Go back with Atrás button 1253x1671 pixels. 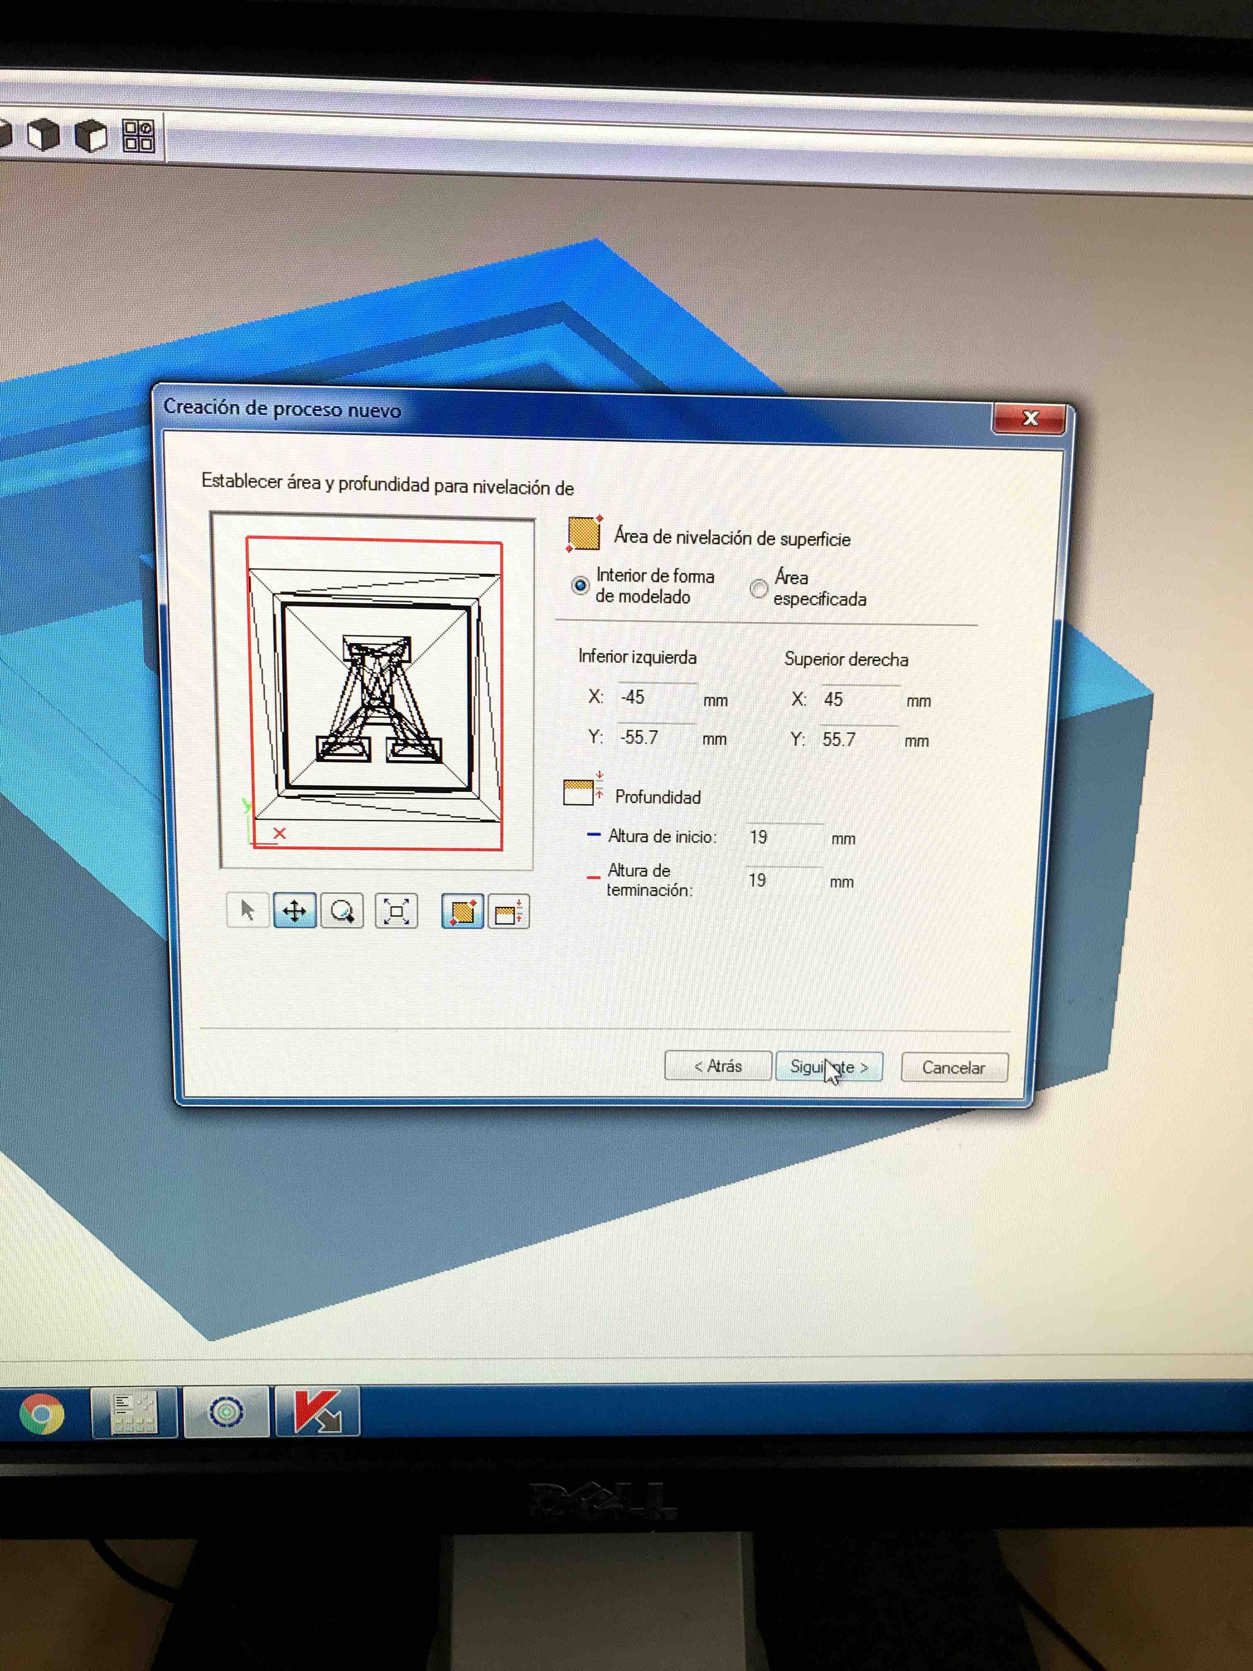pos(718,1066)
